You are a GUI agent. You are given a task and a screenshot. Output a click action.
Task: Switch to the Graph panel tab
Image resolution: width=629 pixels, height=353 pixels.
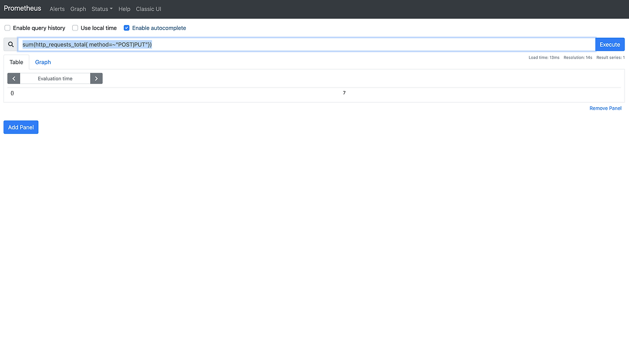pos(43,62)
